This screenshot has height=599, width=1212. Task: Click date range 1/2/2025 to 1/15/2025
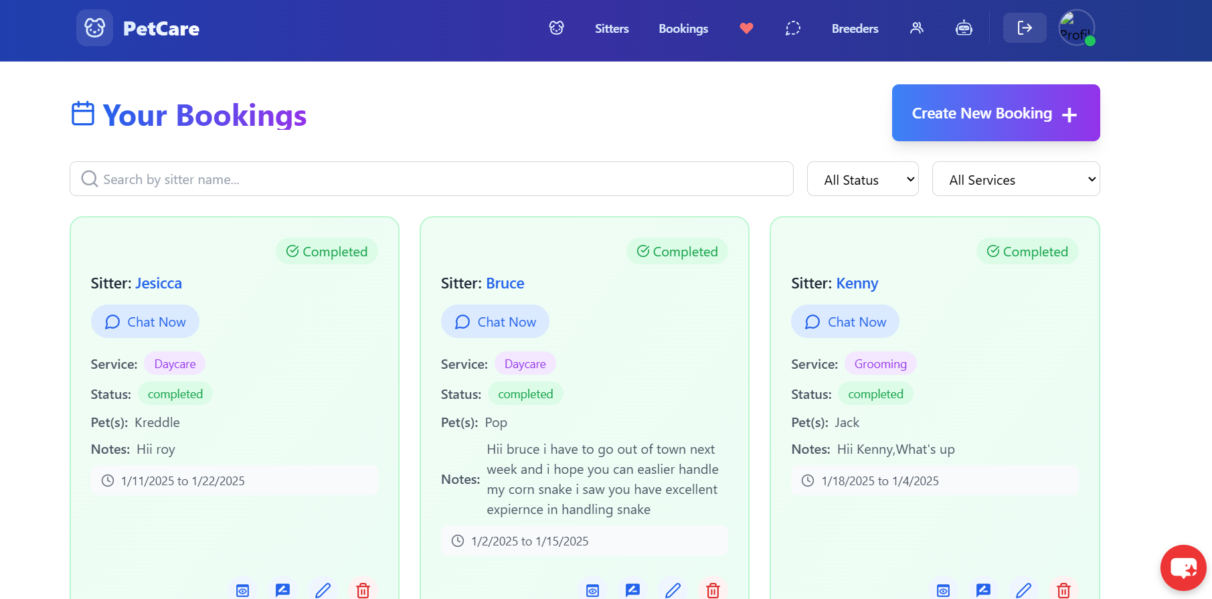pos(584,541)
